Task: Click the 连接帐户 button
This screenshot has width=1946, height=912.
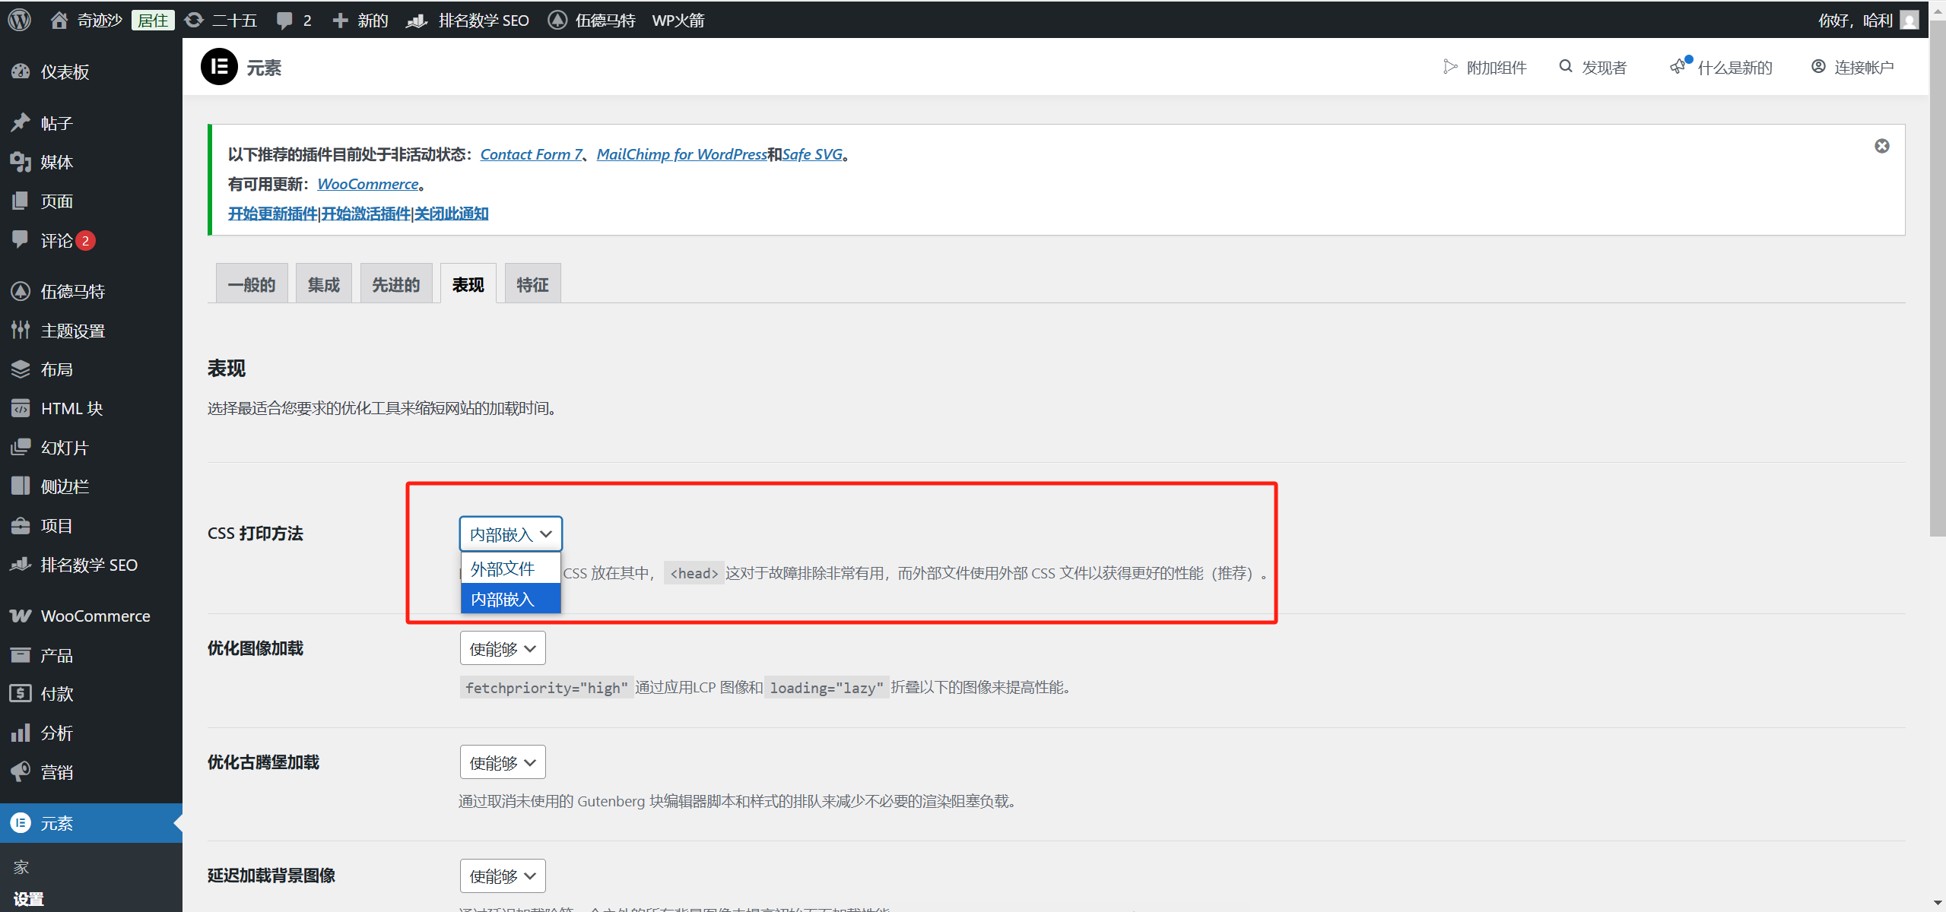Action: [1852, 67]
